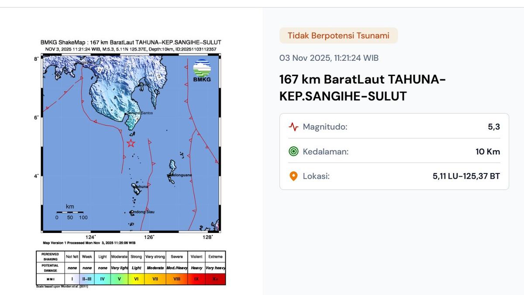The width and height of the screenshot is (524, 295).
Task: Click the red MMI IX legend cell
Action: [195, 278]
